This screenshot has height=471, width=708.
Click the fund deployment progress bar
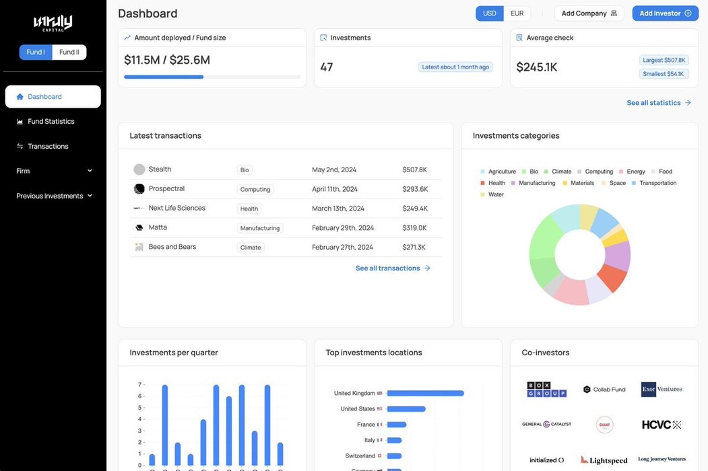(212, 77)
